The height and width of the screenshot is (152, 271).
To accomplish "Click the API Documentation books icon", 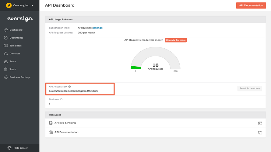I will [x=51, y=132].
